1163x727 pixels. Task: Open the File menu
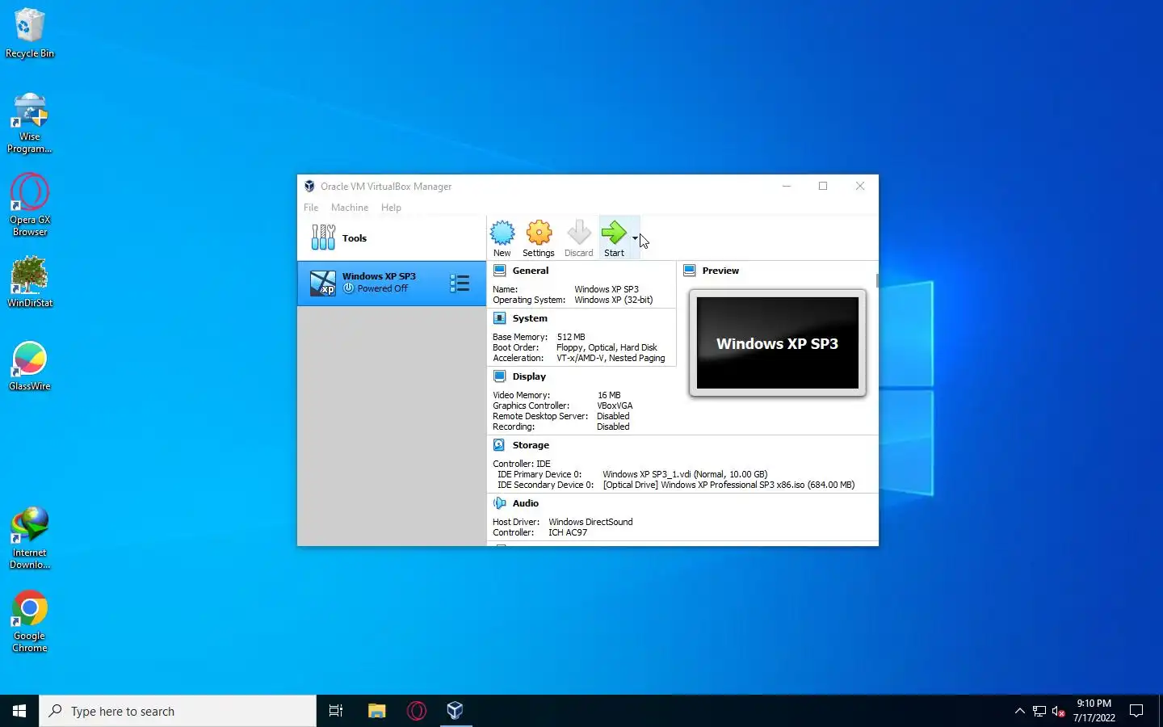[311, 208]
